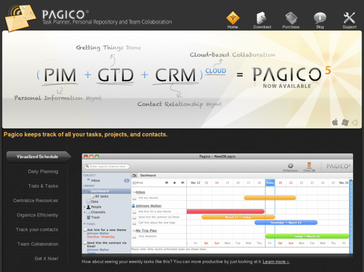Click the Today date column header

270,183
